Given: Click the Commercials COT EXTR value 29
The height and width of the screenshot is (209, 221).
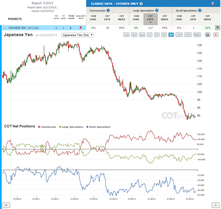Looking at the screenshot, I should [107, 28].
